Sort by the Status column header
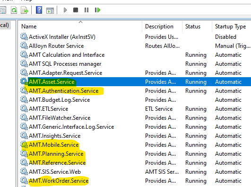Viewport: 251px width, 187px height. pyautogui.click(x=193, y=27)
